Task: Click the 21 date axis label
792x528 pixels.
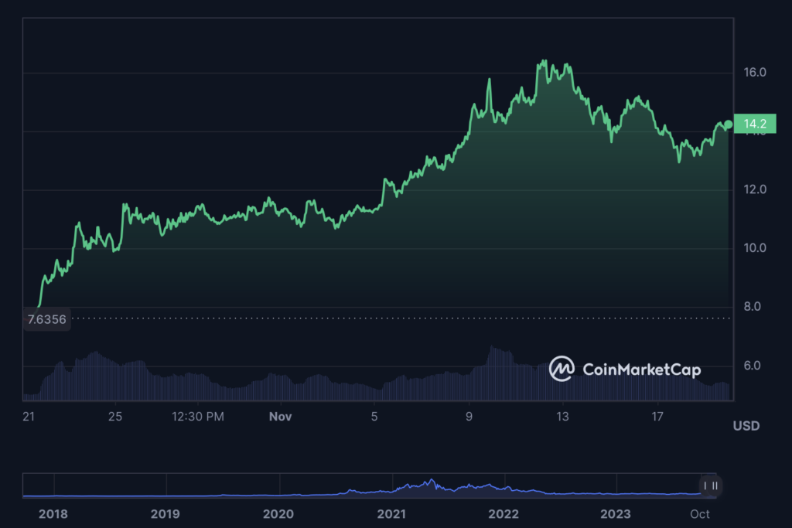Action: click(x=29, y=417)
